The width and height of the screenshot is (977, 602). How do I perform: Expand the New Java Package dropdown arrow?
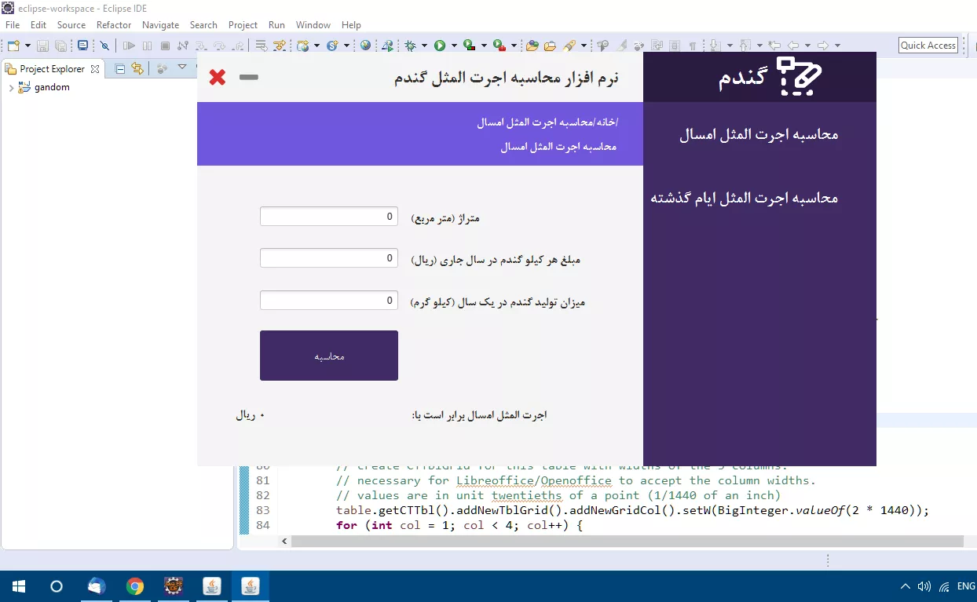[317, 46]
